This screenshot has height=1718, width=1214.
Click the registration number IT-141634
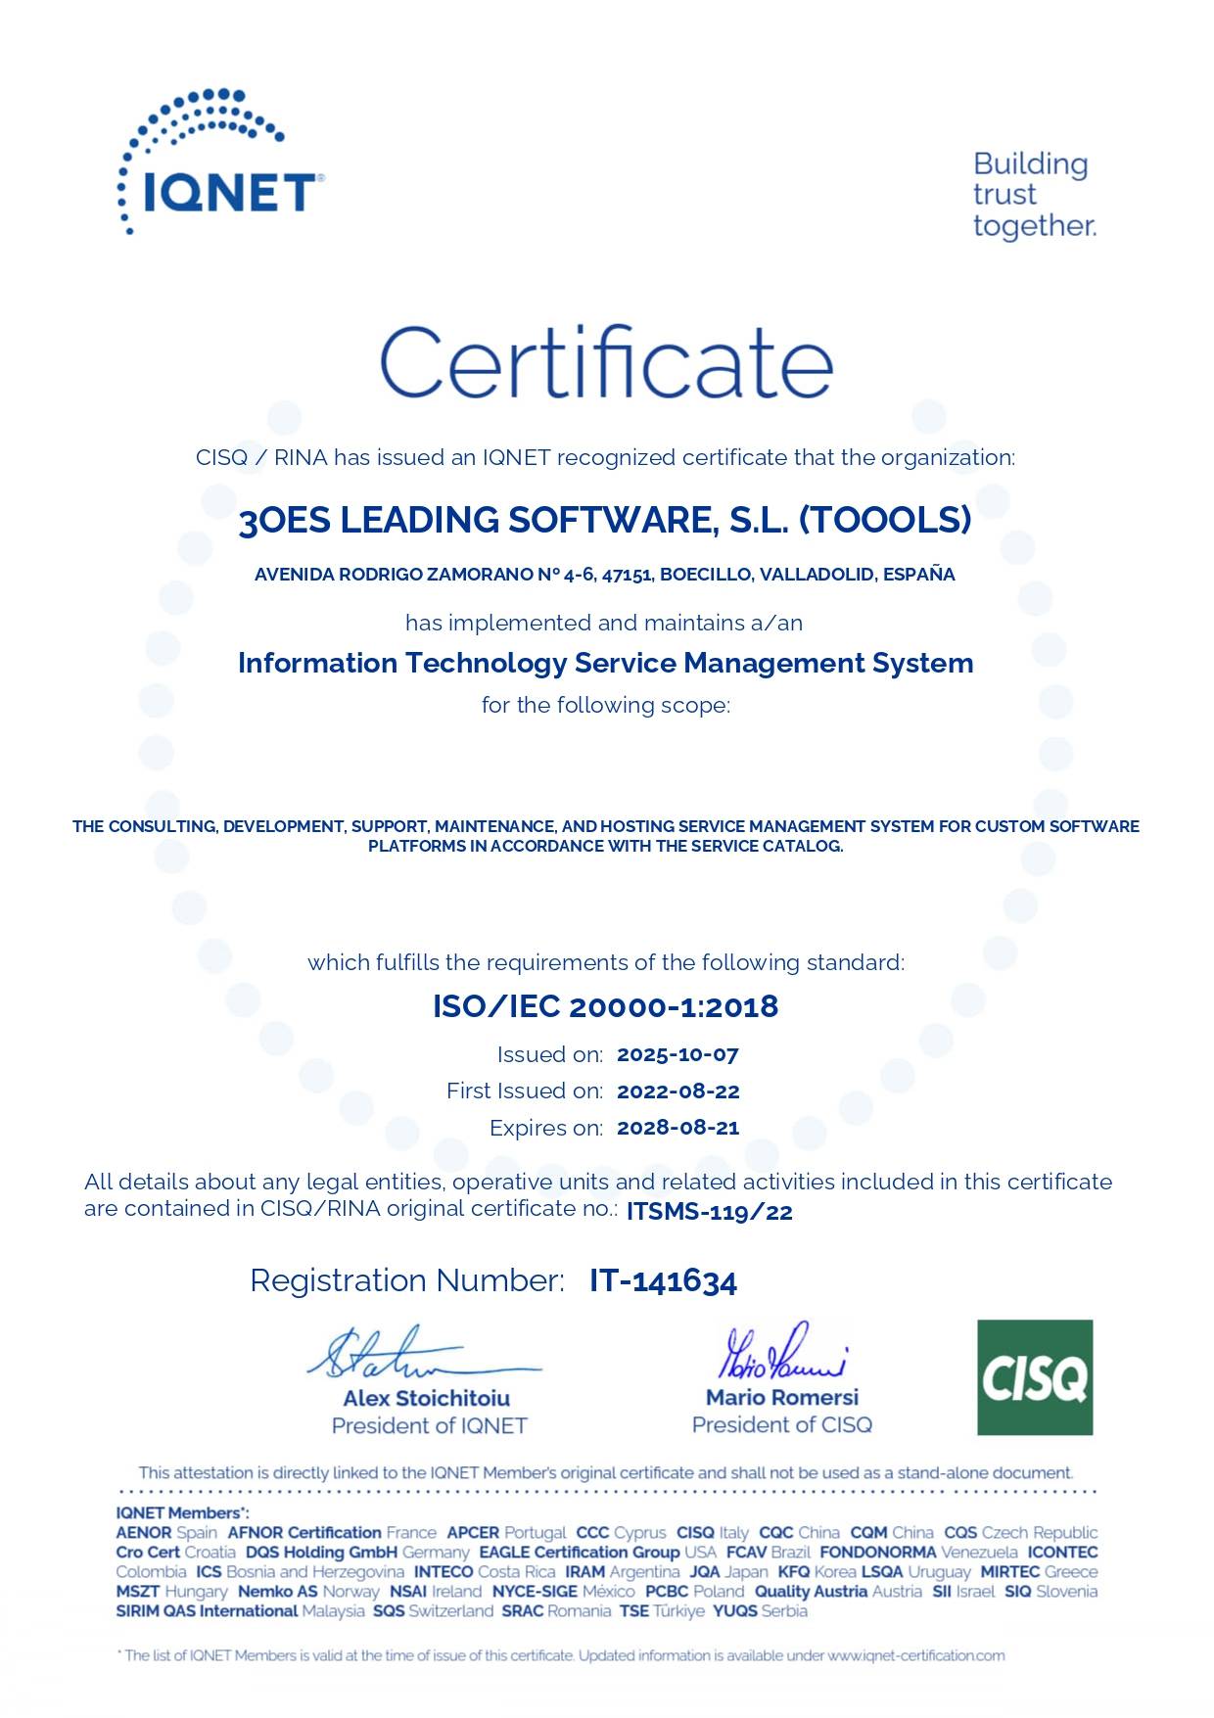coord(663,1281)
